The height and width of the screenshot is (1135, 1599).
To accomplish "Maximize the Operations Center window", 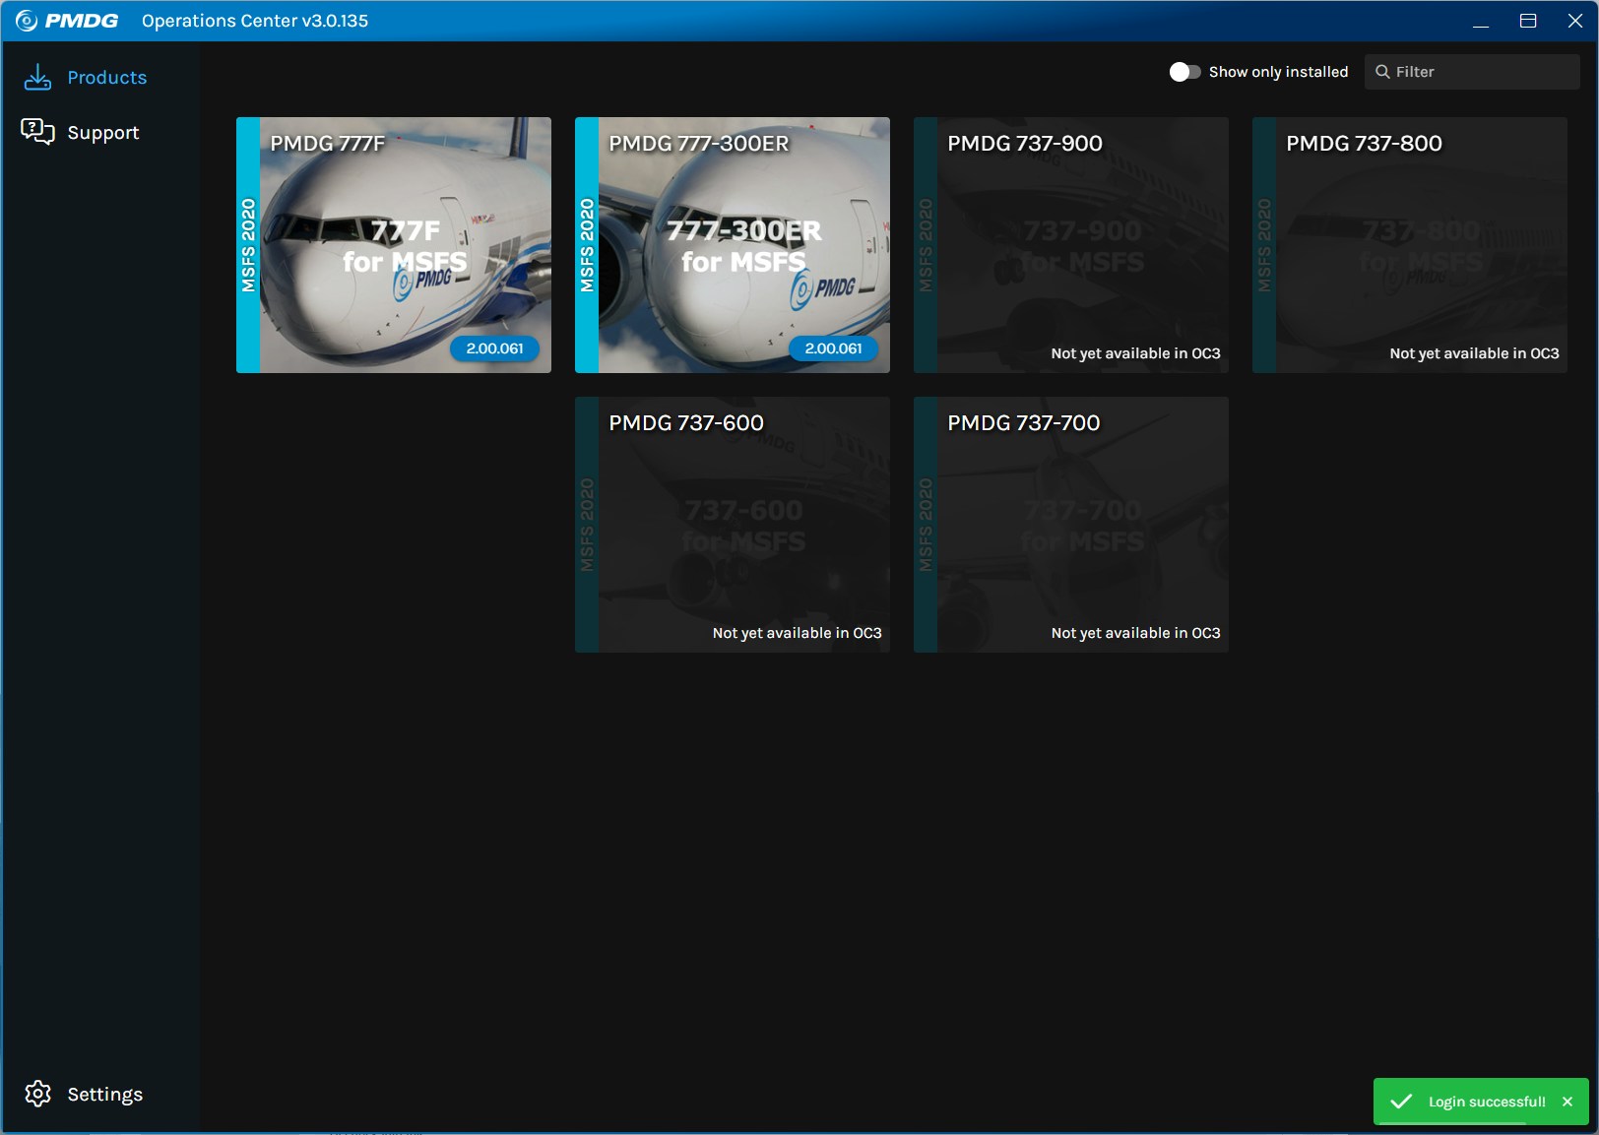I will click(1528, 21).
